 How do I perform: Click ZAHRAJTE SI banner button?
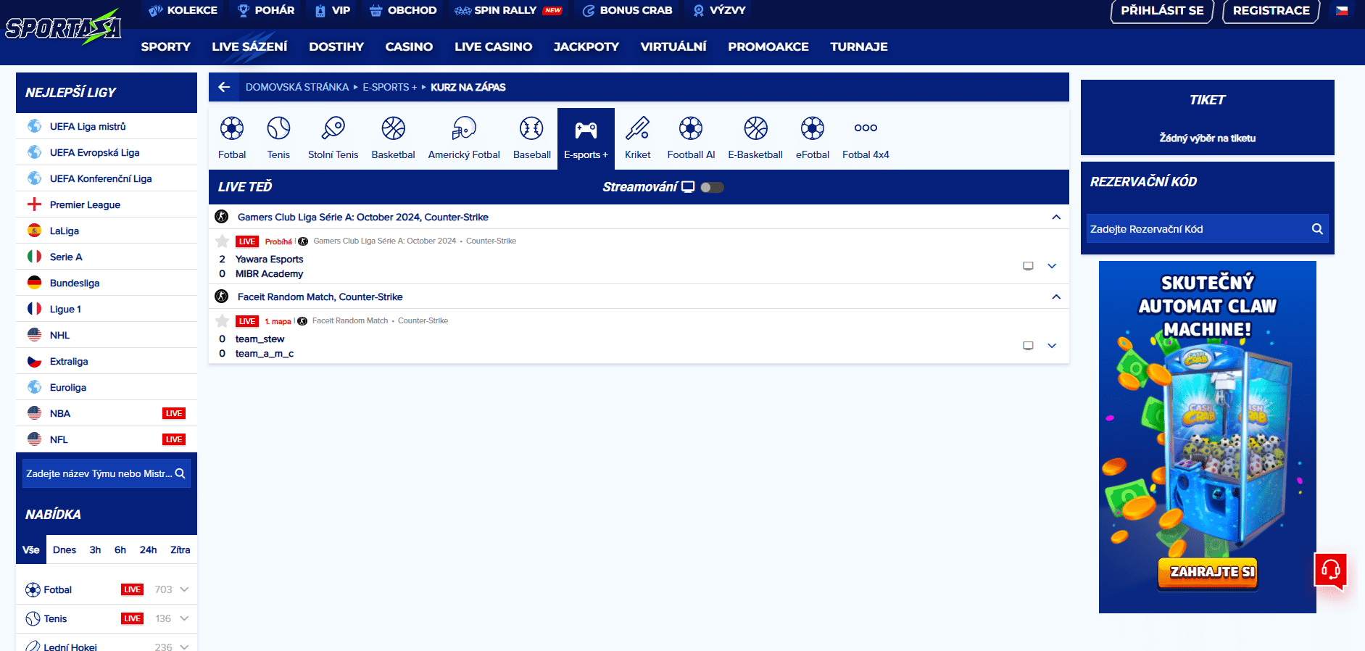point(1207,572)
